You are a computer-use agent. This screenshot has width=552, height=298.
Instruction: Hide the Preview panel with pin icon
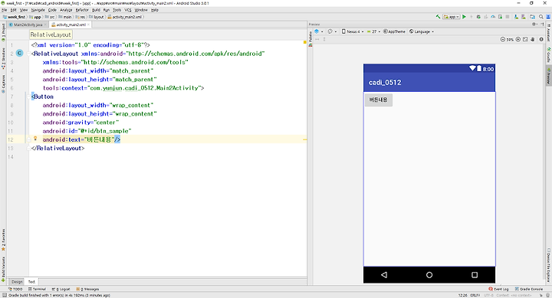tap(543, 25)
